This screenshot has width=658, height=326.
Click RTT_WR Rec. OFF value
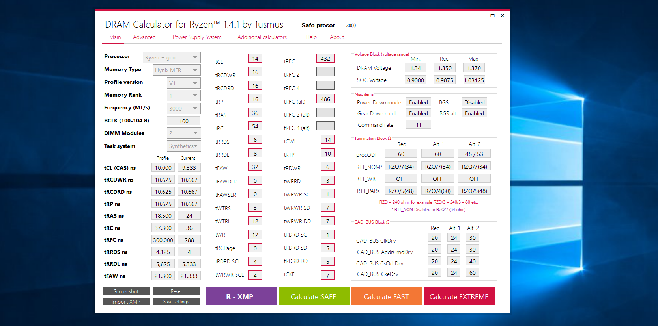tap(401, 179)
